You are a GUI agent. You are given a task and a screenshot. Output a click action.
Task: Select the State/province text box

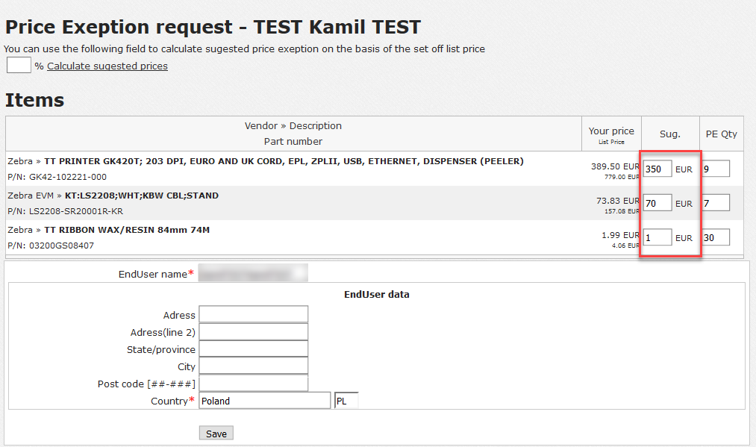click(x=254, y=349)
